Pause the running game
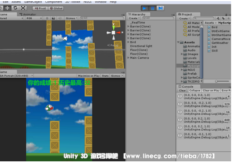Image resolution: width=234 pixels, height=163 pixels. click(x=152, y=8)
